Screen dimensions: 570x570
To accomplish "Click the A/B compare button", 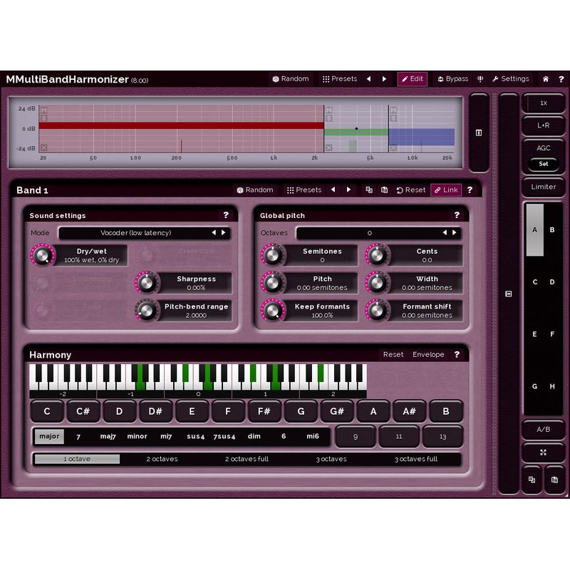I will point(544,430).
